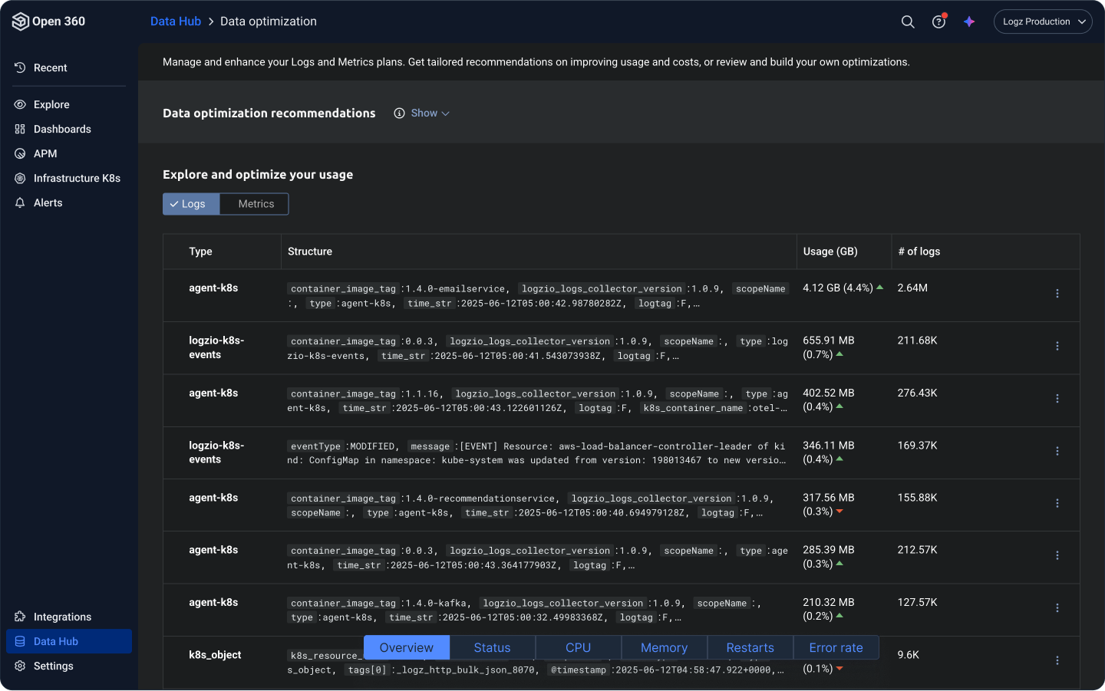Switch to the Restarts tab

[750, 647]
